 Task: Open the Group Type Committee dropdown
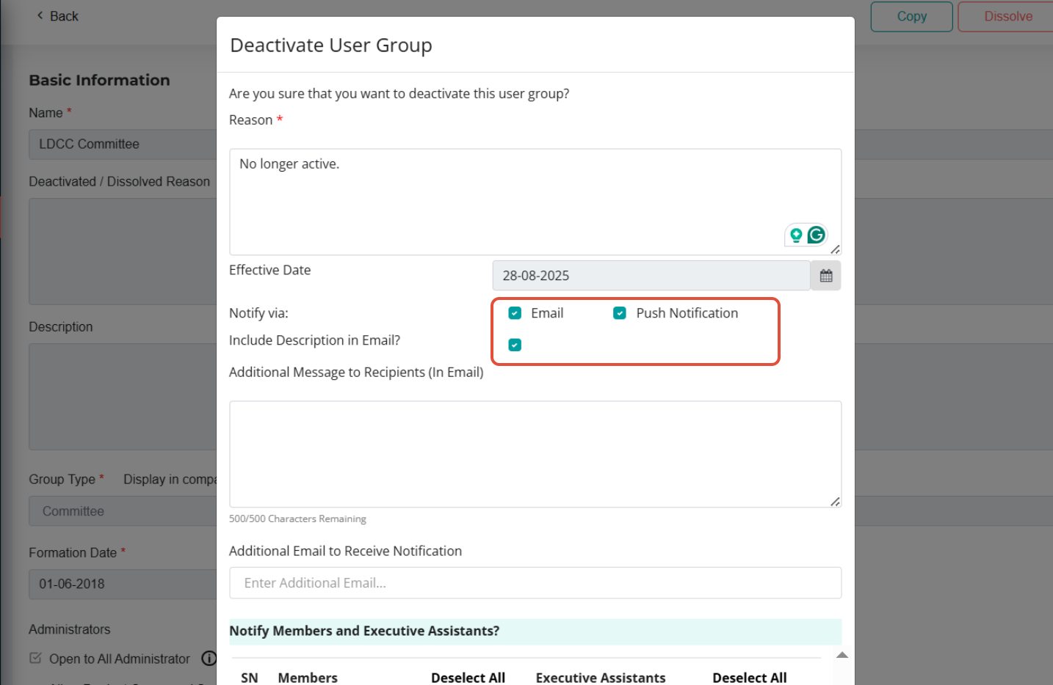123,511
